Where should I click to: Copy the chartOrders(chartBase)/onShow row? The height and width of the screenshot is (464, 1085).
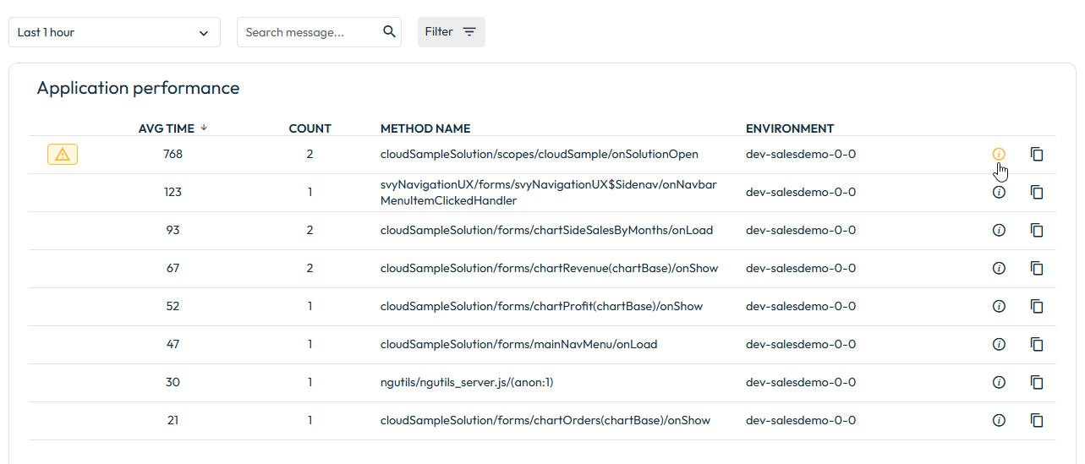pyautogui.click(x=1037, y=420)
